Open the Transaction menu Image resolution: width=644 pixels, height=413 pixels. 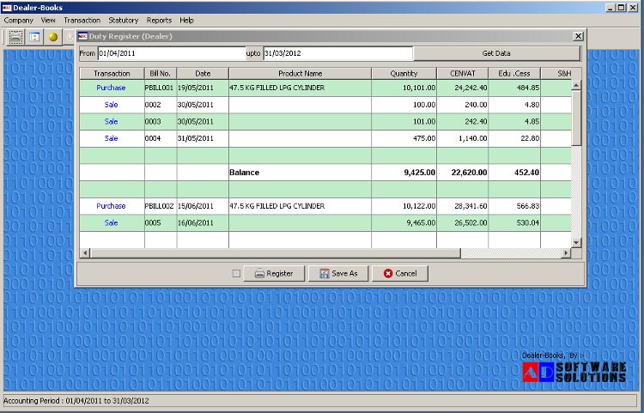click(82, 20)
